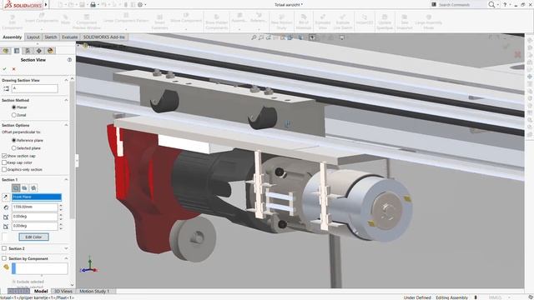534x300 pixels.
Task: Click search magnifier icon in title bar
Action: pos(491,5)
